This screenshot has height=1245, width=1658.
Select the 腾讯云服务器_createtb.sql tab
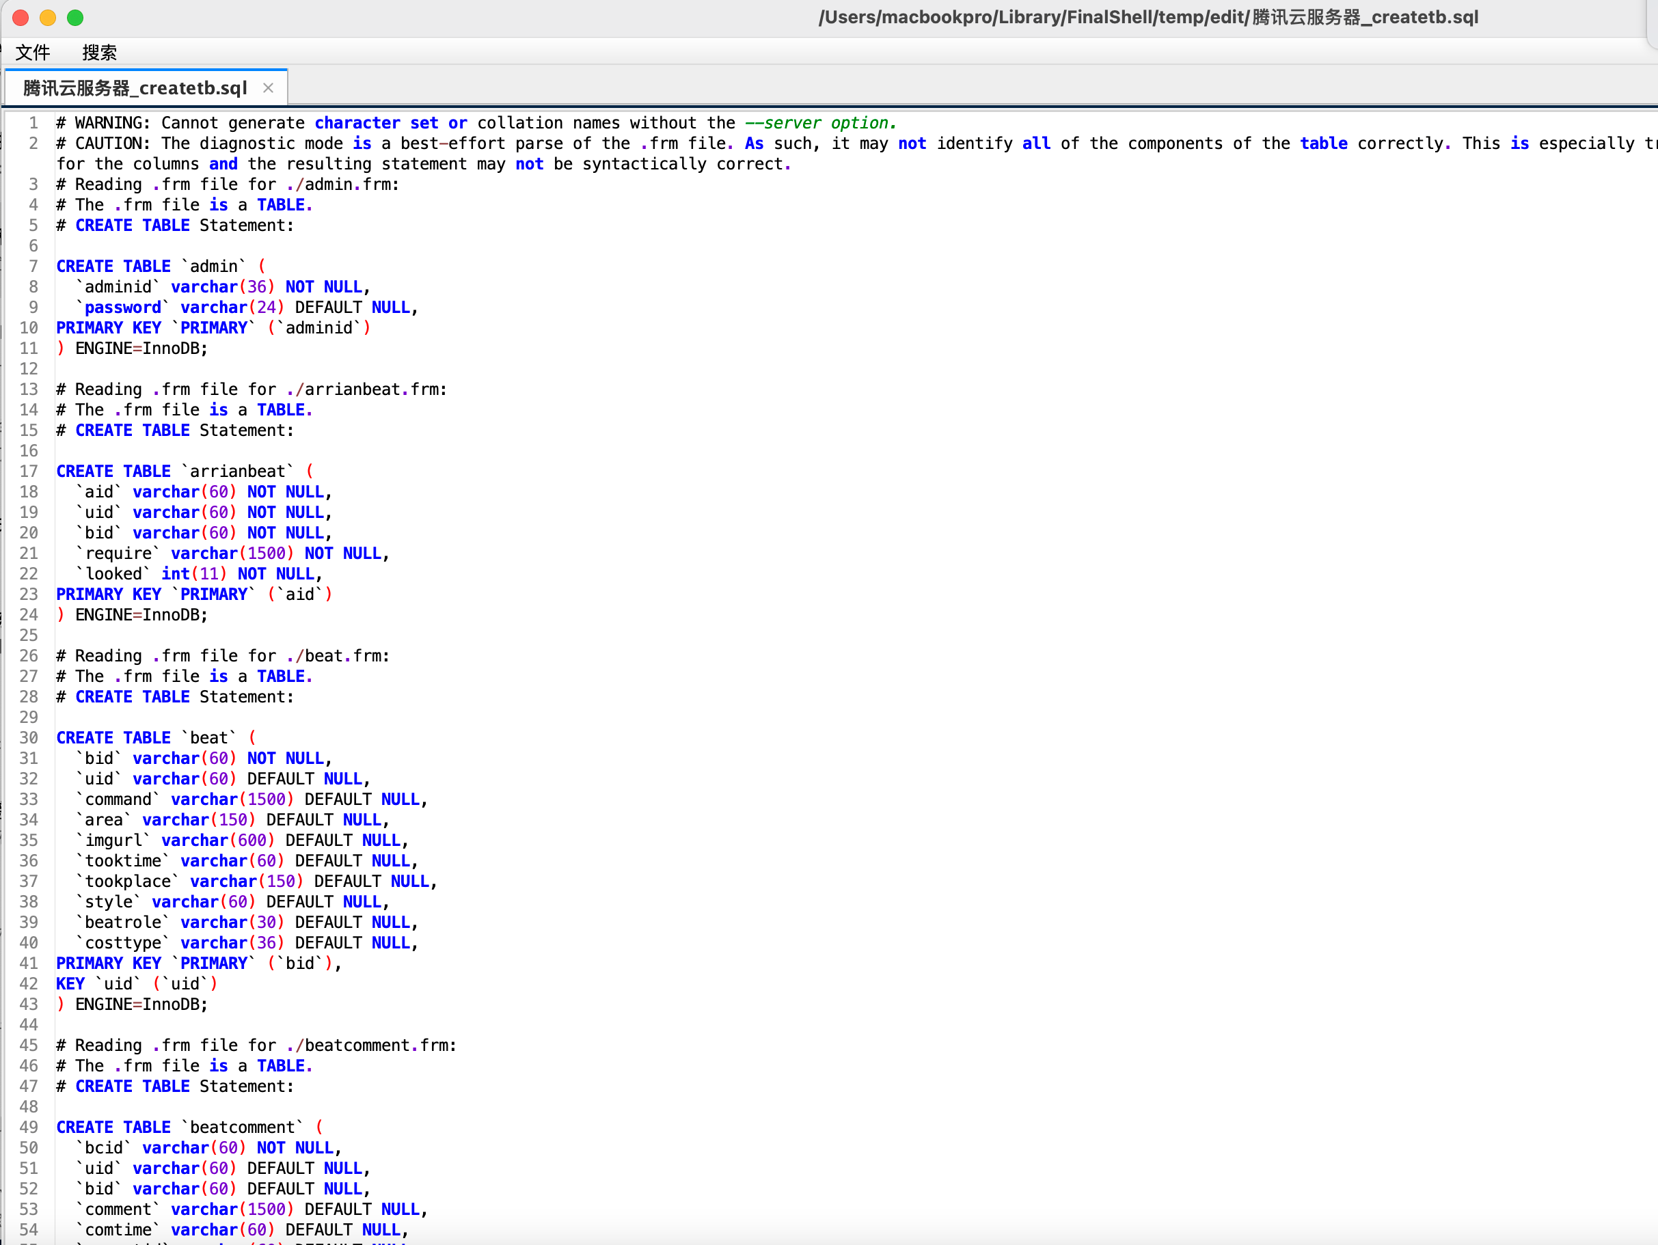[x=133, y=87]
